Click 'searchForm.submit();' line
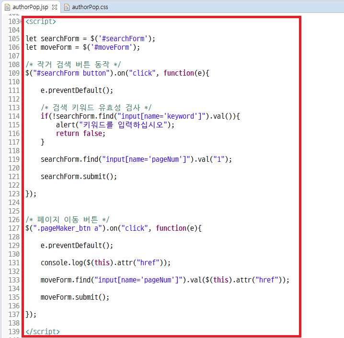Screen dimensions: 344x338 [79, 177]
